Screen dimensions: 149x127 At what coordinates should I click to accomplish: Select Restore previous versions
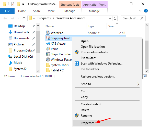tap(107, 76)
